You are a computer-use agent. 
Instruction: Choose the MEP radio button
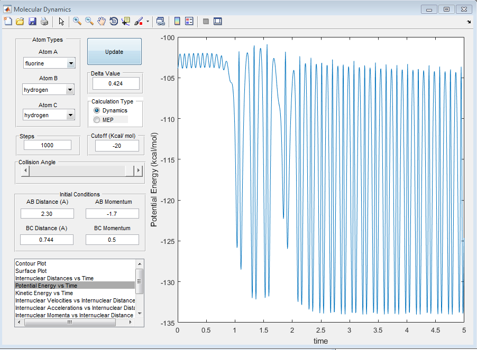(97, 120)
